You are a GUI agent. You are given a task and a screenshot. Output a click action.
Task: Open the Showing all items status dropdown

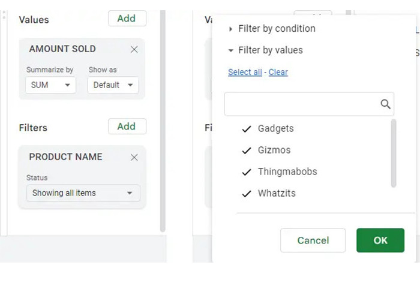tap(83, 193)
